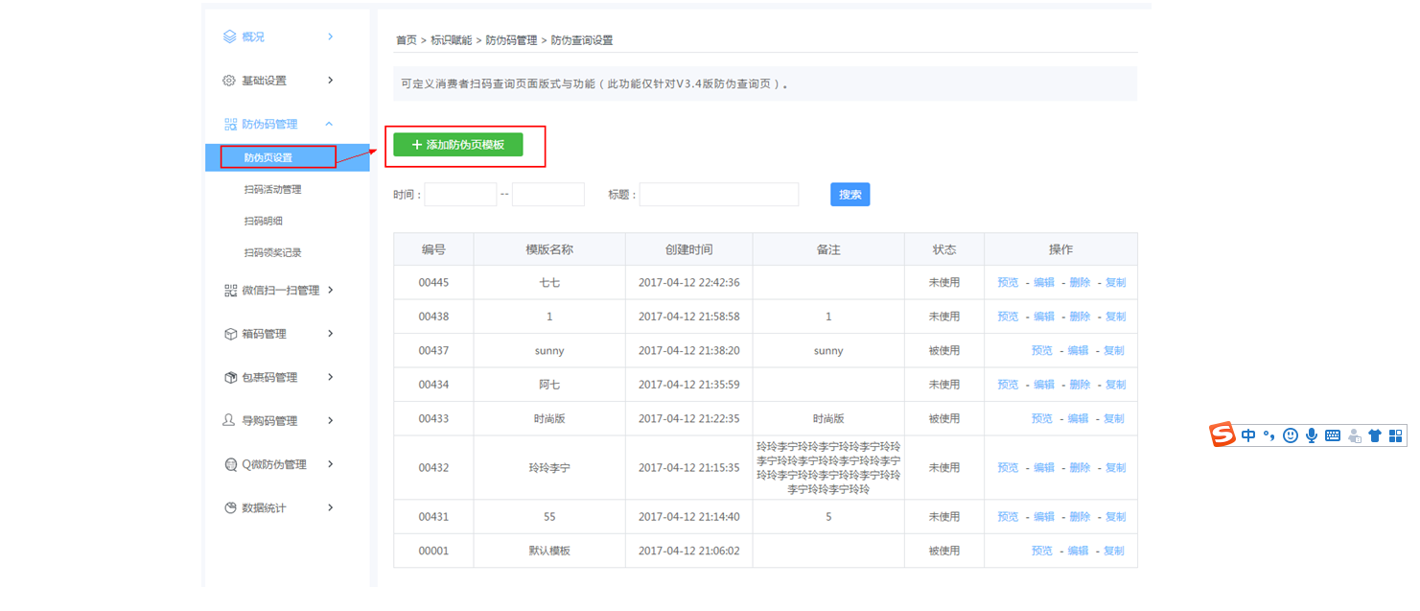Select 扫码领奖记录 menu item
This screenshot has width=1420, height=611.
pos(272,253)
